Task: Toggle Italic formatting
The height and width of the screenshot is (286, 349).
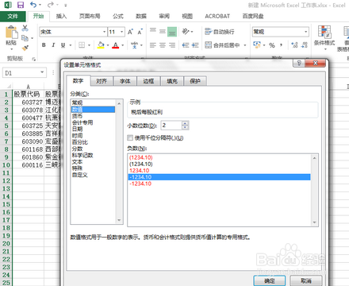Action: tap(53, 45)
